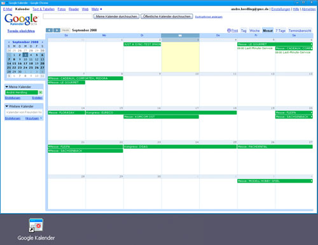This screenshot has width=318, height=245.
Task: Collapse the Weitere Kalender section
Action: coord(6,106)
